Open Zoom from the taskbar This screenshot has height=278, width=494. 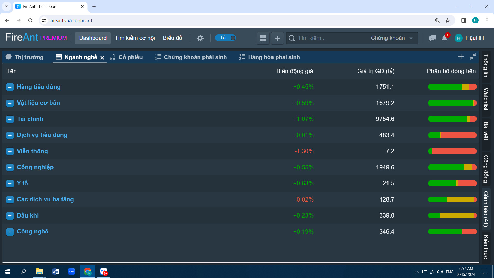point(71,272)
